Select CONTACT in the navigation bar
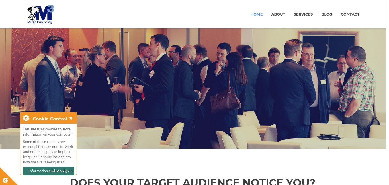The height and width of the screenshot is (185, 389). 350,14
